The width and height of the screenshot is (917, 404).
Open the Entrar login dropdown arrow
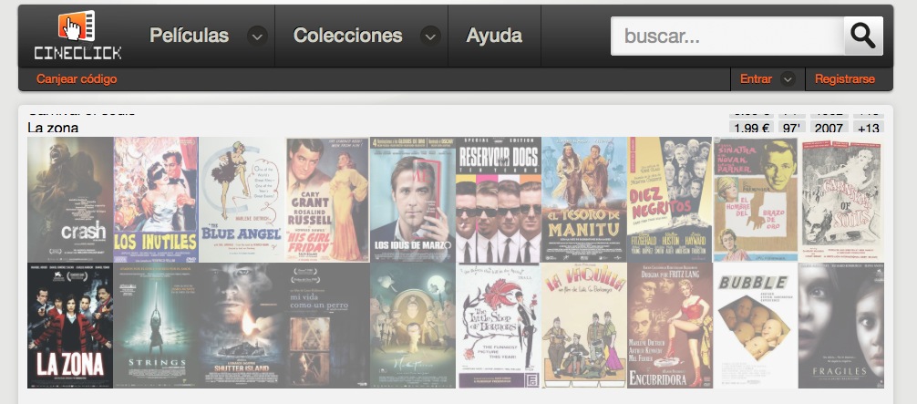point(788,79)
